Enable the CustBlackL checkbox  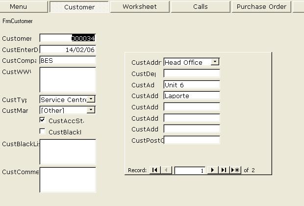pyautogui.click(x=42, y=131)
